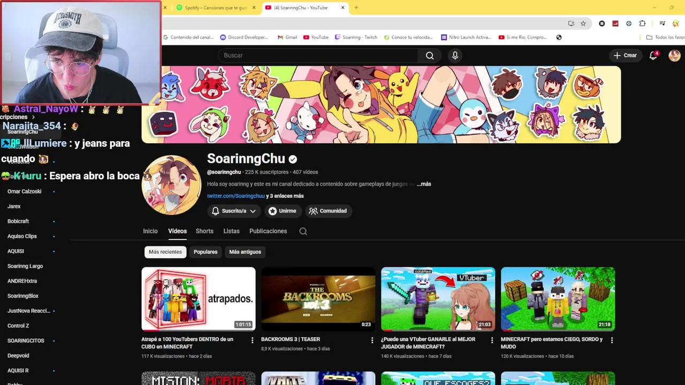The height and width of the screenshot is (385, 685).
Task: Open options for the CIEGO, SORDO y MUDO video
Action: (x=612, y=340)
